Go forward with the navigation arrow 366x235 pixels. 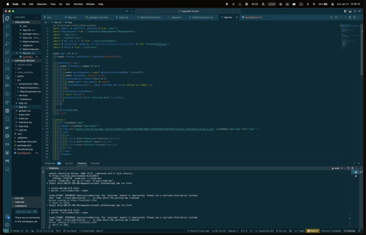(x=132, y=11)
